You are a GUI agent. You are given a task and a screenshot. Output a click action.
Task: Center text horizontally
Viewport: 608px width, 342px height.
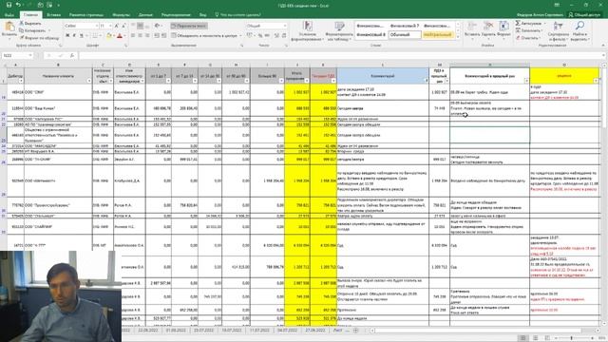(141, 36)
